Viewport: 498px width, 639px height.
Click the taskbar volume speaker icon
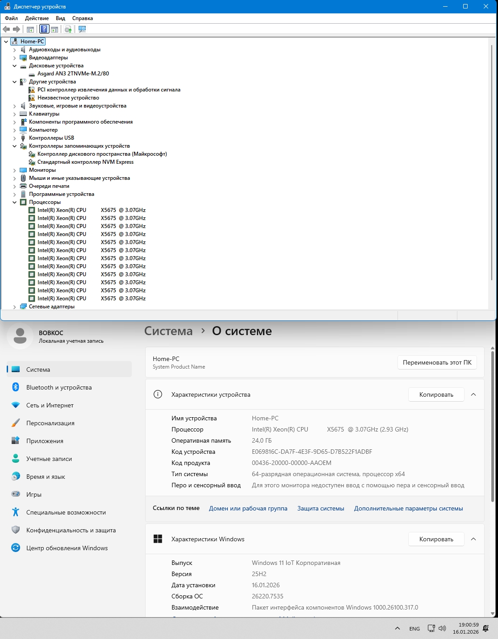click(x=442, y=628)
